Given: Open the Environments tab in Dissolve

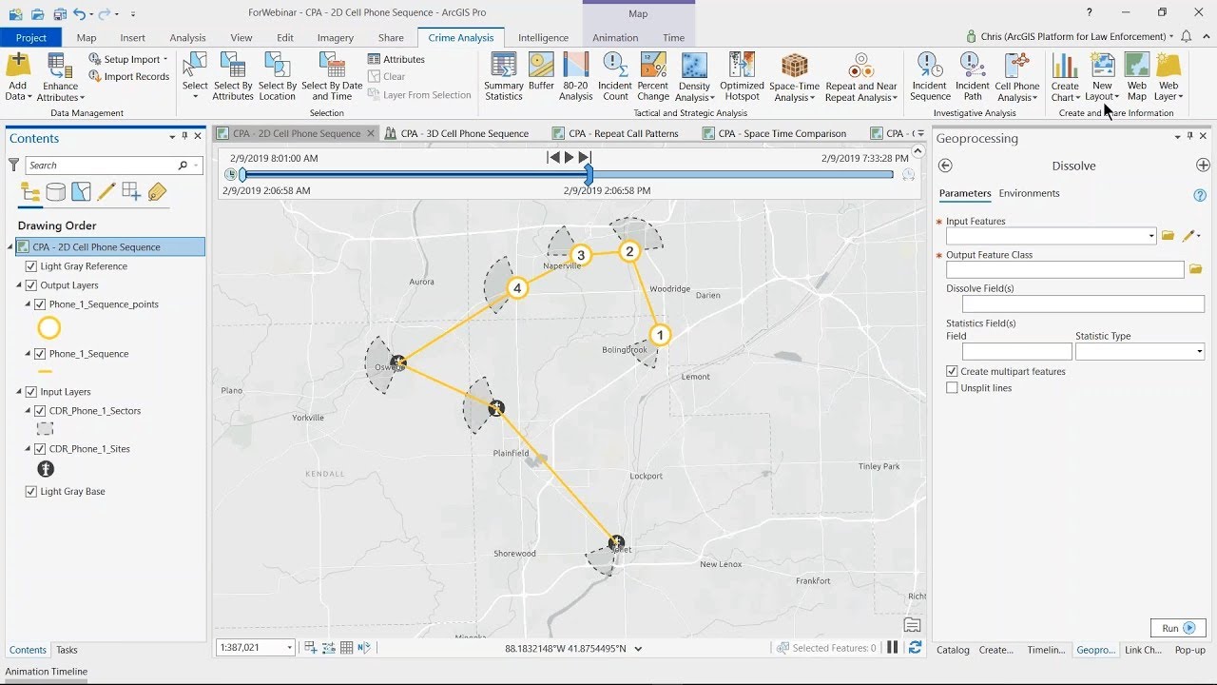Looking at the screenshot, I should click(1029, 193).
